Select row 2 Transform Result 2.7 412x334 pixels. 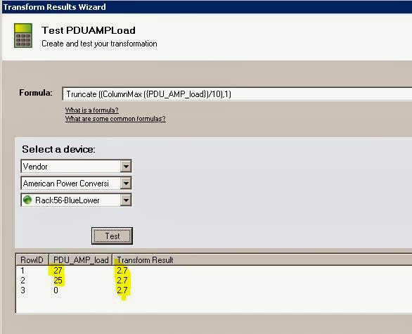pyautogui.click(x=122, y=281)
